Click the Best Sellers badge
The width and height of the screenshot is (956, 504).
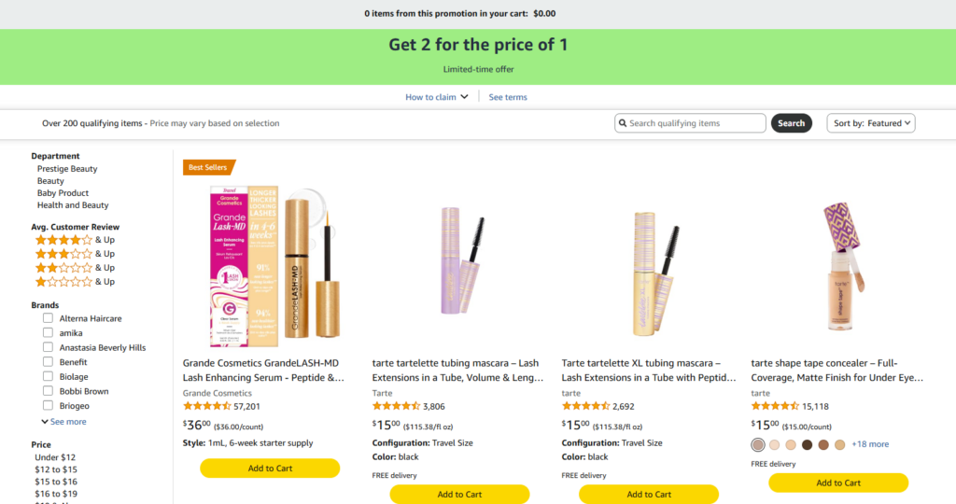(208, 167)
